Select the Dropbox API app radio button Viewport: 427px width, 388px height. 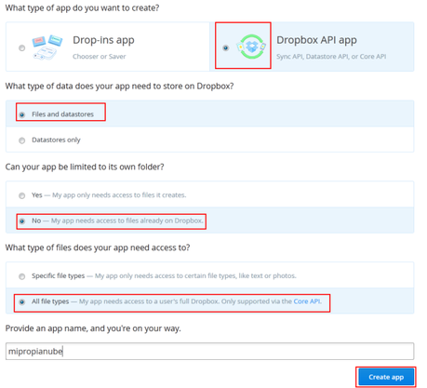[225, 47]
